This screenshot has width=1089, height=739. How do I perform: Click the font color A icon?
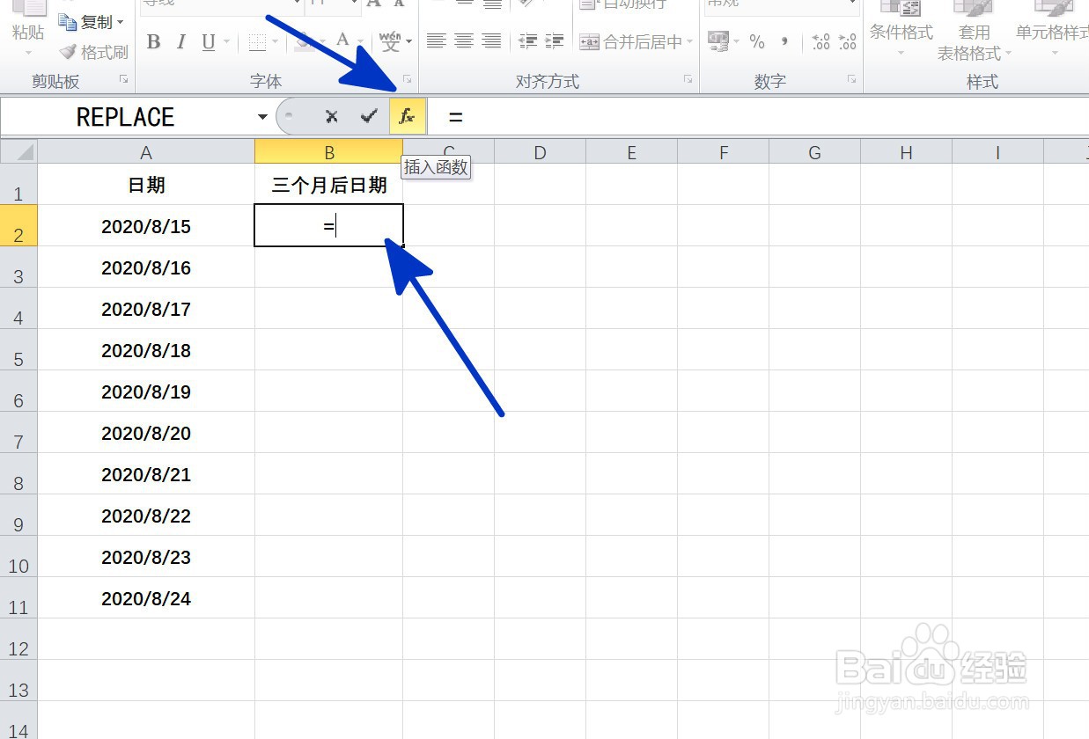(x=342, y=40)
